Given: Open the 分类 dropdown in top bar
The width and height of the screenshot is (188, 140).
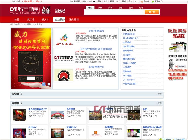Looking at the screenshot, I should click(92, 1).
